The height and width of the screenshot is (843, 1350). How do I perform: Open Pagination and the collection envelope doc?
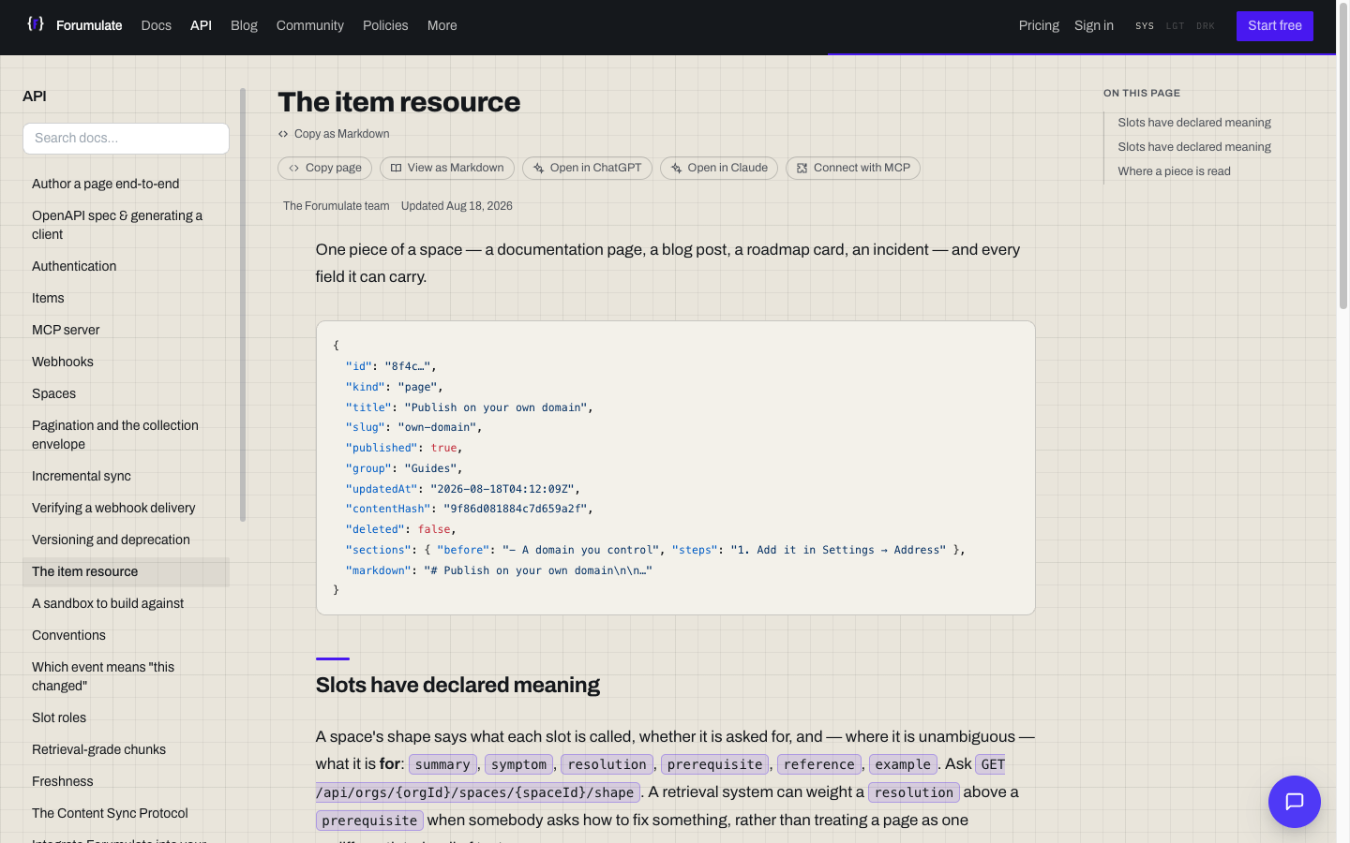point(126,435)
